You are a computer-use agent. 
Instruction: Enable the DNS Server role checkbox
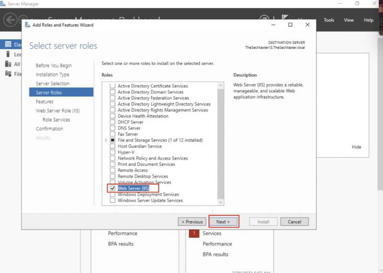pyautogui.click(x=113, y=128)
